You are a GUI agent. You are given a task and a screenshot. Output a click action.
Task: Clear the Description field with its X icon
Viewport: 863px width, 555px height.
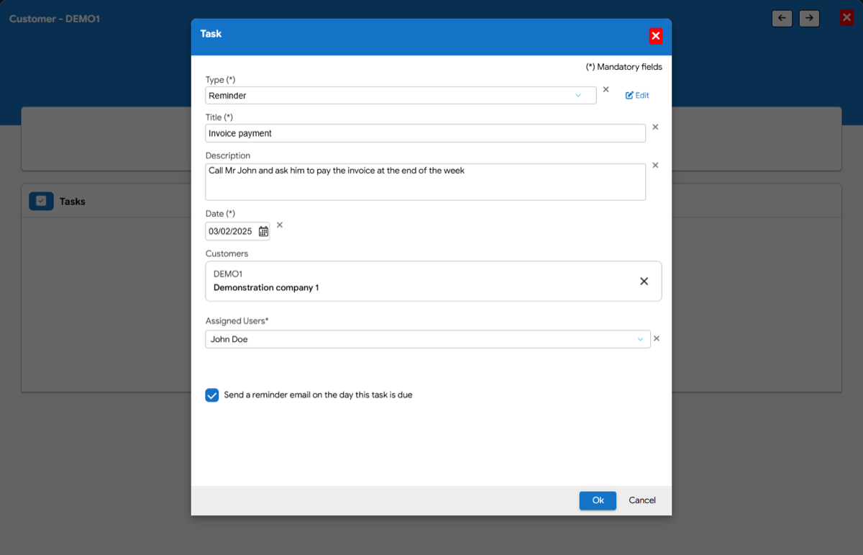tap(655, 166)
